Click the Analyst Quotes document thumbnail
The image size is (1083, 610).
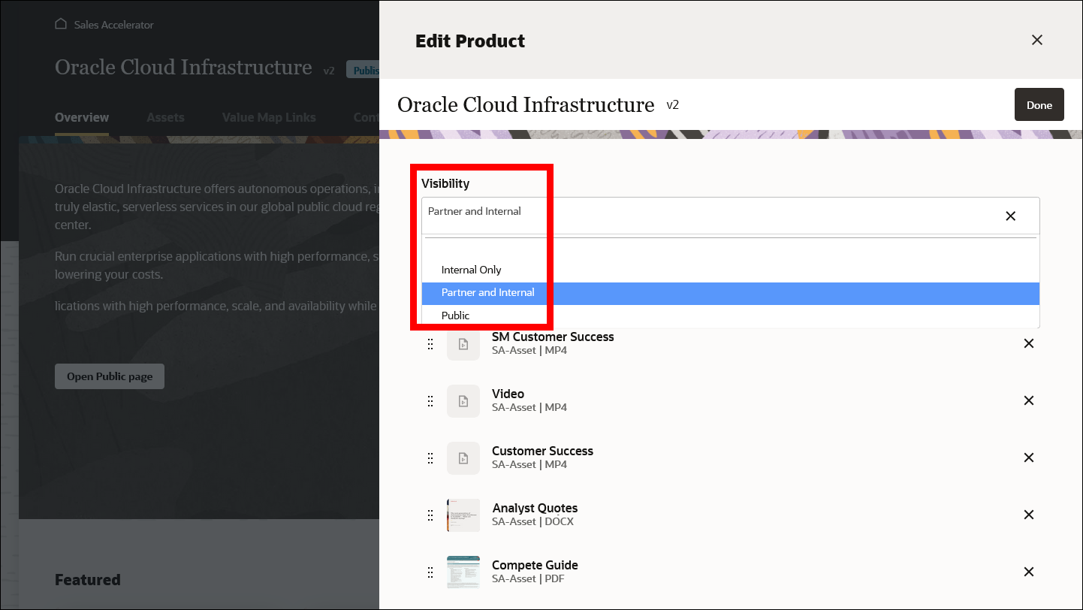coord(463,515)
